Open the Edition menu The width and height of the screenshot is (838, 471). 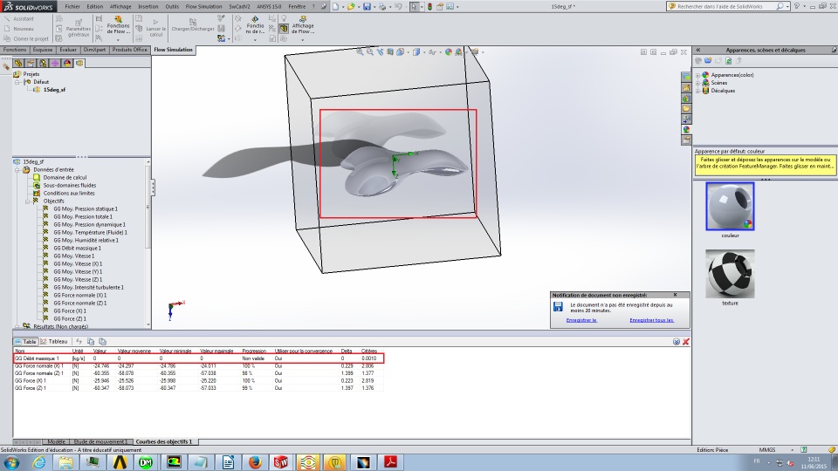pos(95,6)
